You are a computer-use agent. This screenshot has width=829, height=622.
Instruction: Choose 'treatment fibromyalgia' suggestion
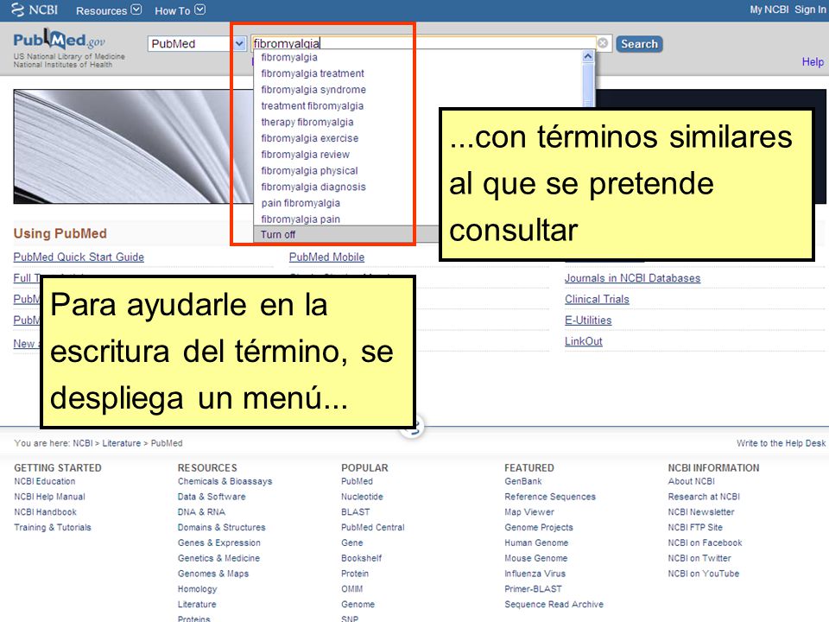pos(313,105)
